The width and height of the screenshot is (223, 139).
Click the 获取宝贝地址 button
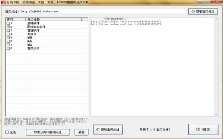[x=108, y=129]
